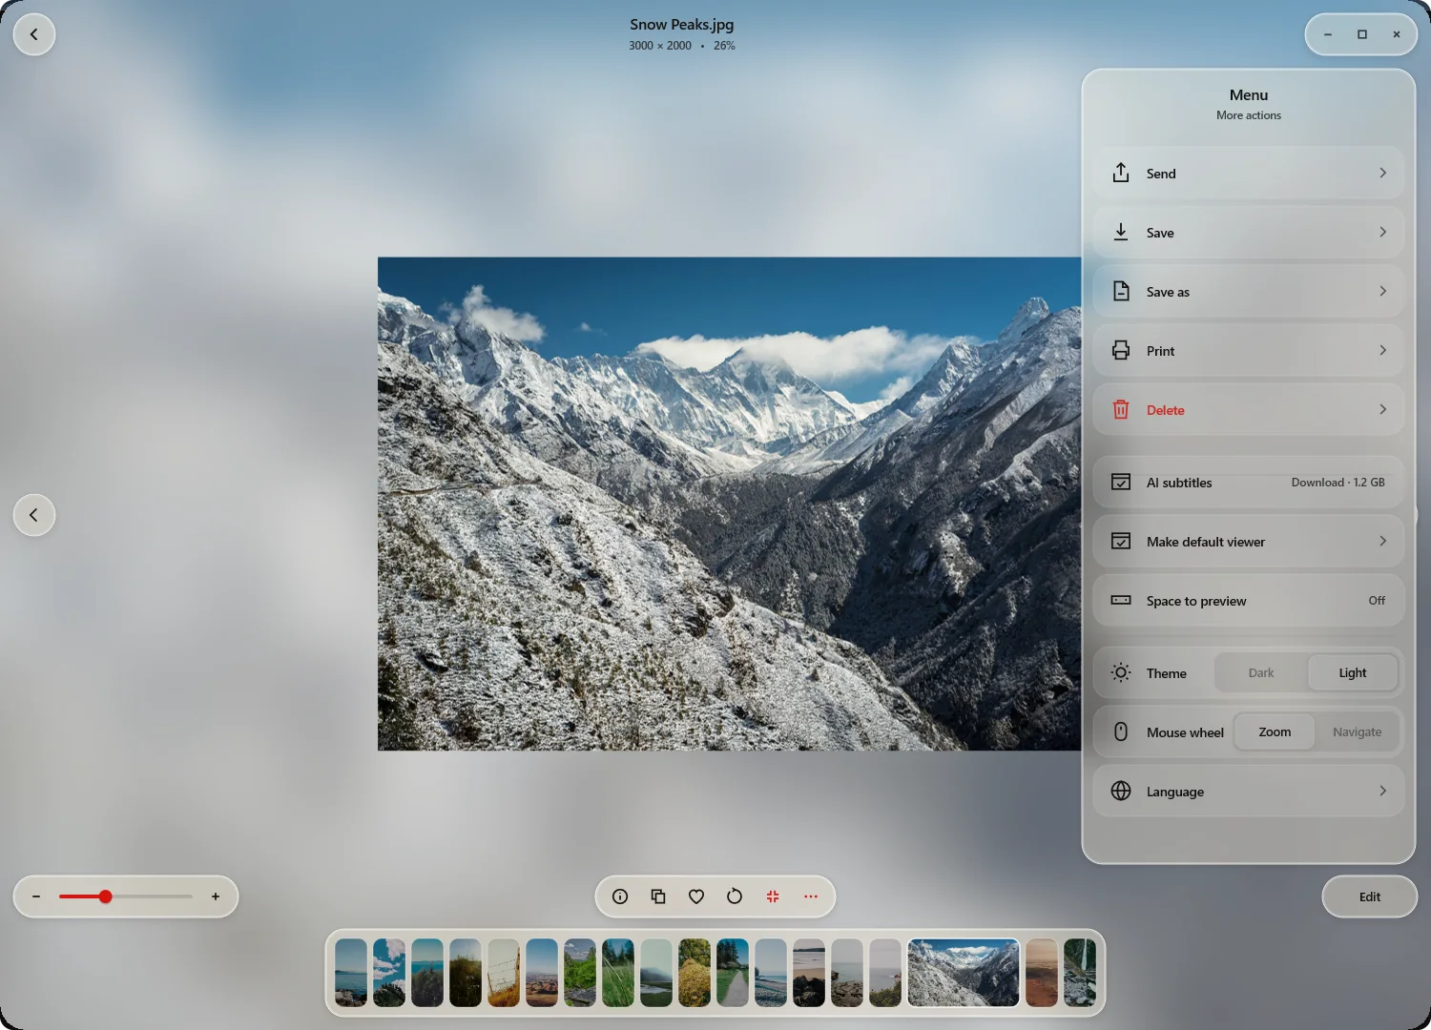Click the red exit fullscreen icon
The height and width of the screenshot is (1030, 1431).
pos(773,896)
